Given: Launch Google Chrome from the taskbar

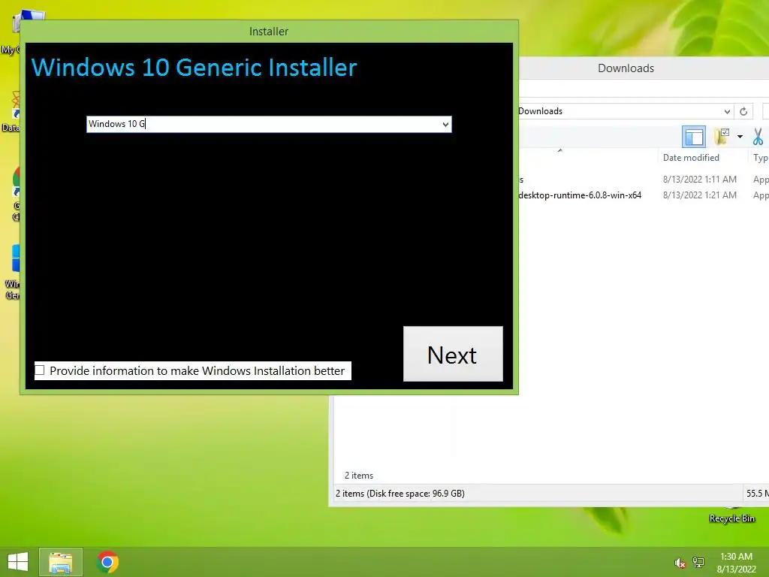Looking at the screenshot, I should tap(107, 562).
